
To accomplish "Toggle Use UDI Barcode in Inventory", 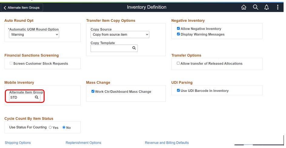I will click(x=178, y=91).
